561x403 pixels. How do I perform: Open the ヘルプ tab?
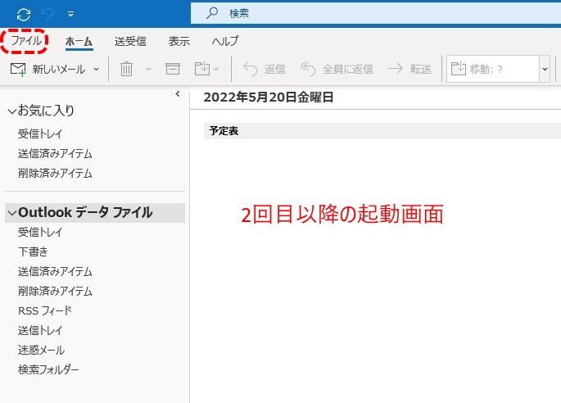pos(224,42)
